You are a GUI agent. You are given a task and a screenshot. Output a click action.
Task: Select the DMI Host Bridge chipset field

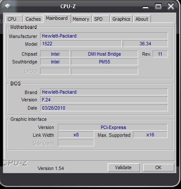point(105,54)
